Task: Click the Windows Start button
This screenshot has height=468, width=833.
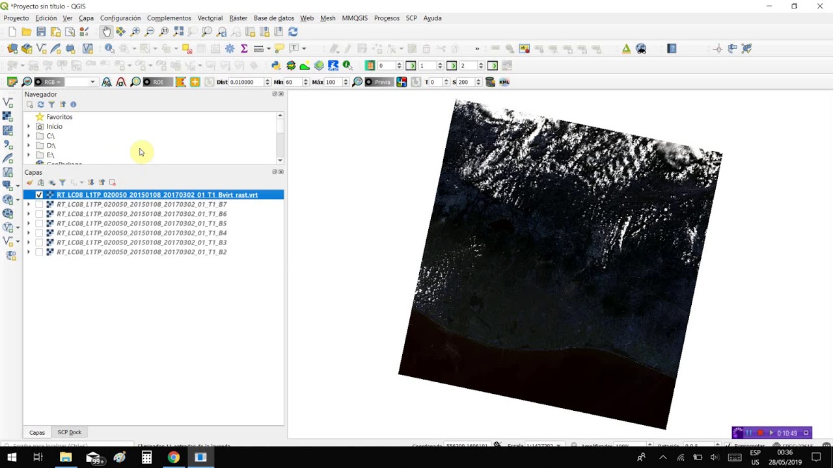Action: click(x=12, y=458)
